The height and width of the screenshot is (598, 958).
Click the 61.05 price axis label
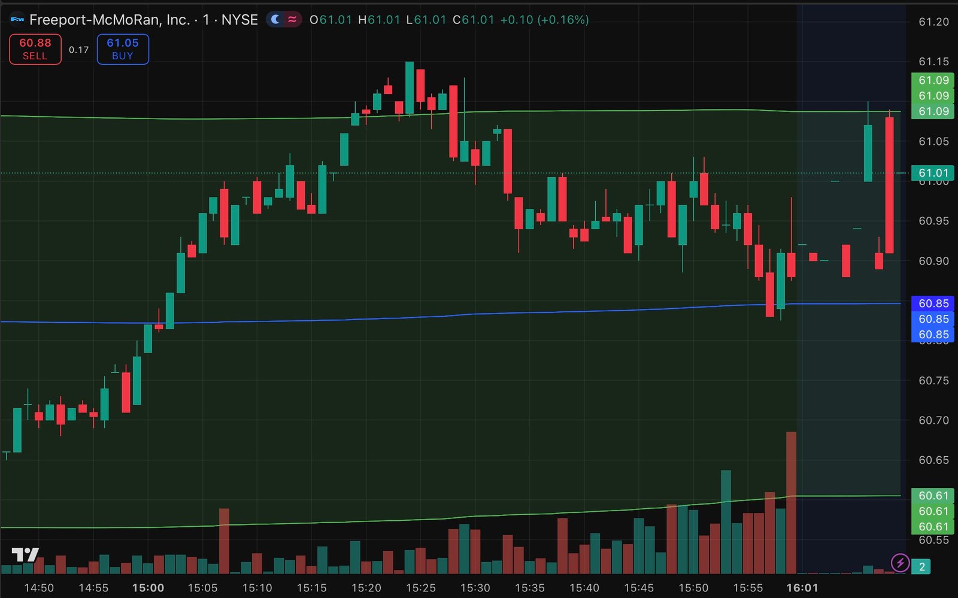(x=934, y=141)
